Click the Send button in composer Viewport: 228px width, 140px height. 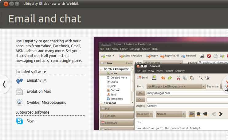[142, 78]
